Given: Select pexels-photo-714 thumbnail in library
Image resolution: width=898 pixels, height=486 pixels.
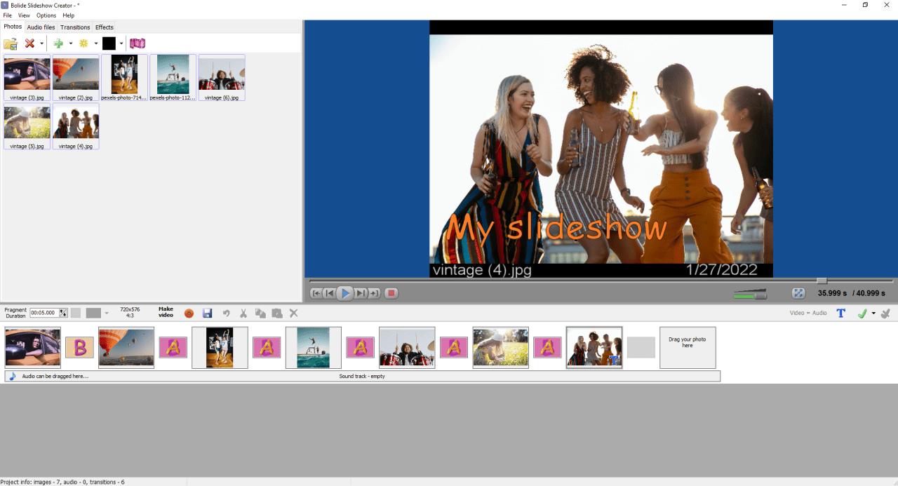Looking at the screenshot, I should tap(124, 78).
